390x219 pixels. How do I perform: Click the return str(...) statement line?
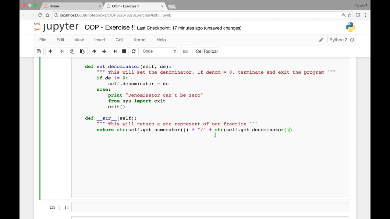click(x=194, y=130)
